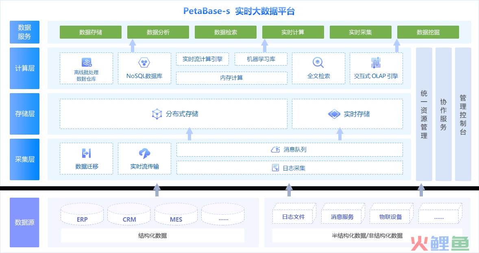Click the 机器学习库 box

(261, 59)
